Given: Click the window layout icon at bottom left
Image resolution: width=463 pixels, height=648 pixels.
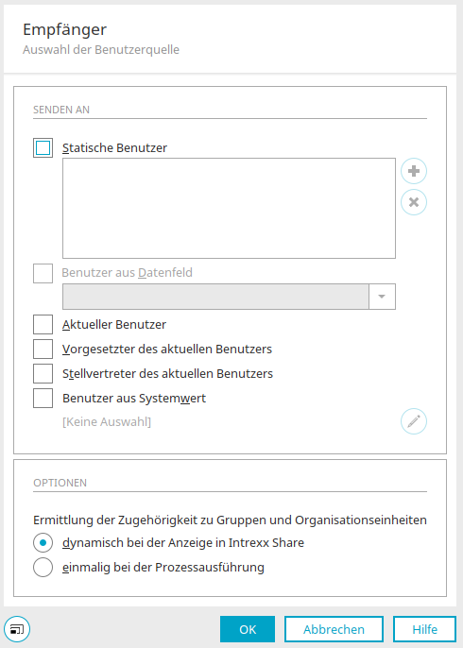Looking at the screenshot, I should [17, 629].
